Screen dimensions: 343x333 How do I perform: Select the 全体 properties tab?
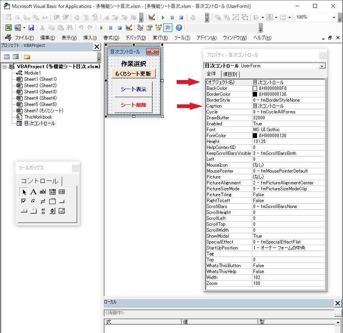(x=211, y=74)
